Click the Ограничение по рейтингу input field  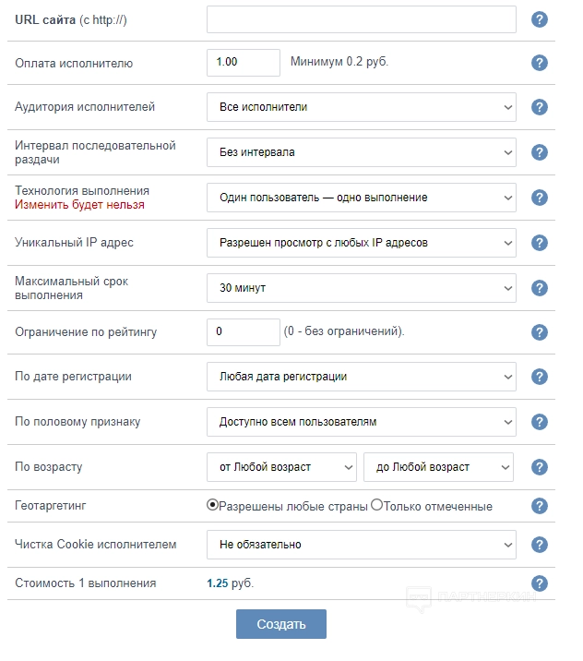[243, 332]
